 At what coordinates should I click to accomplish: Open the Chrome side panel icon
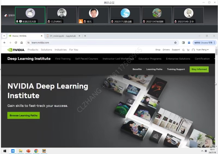pos(183,43)
